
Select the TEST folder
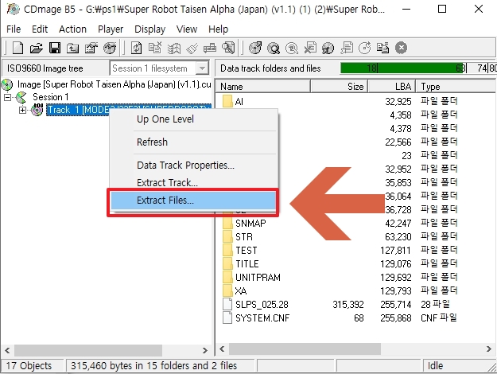(x=247, y=251)
